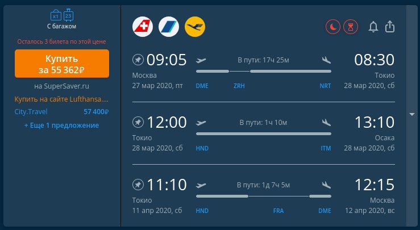This screenshot has width=420, height=230.
Task: Expand ticket details with the side arrow
Action: (x=412, y=115)
